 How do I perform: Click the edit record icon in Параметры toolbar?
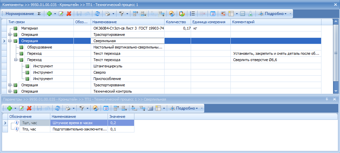pyautogui.click(x=21, y=108)
